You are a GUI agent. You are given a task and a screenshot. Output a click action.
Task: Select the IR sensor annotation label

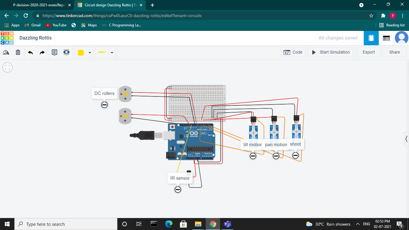(x=180, y=178)
